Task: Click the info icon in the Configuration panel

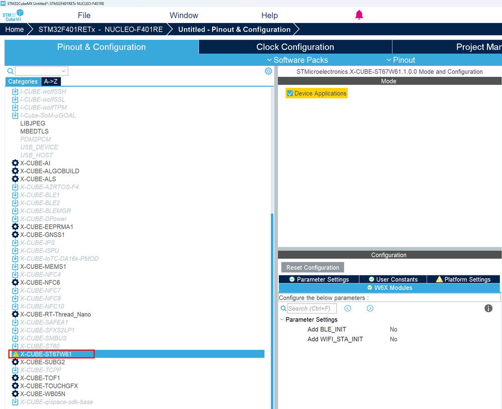Action: point(488,308)
